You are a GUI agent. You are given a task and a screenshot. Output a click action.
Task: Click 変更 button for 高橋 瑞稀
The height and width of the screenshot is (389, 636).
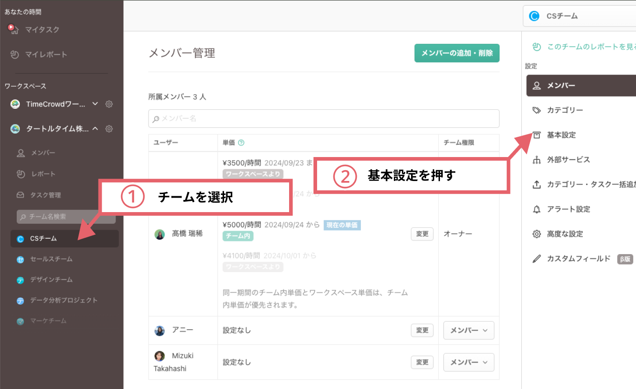point(422,234)
